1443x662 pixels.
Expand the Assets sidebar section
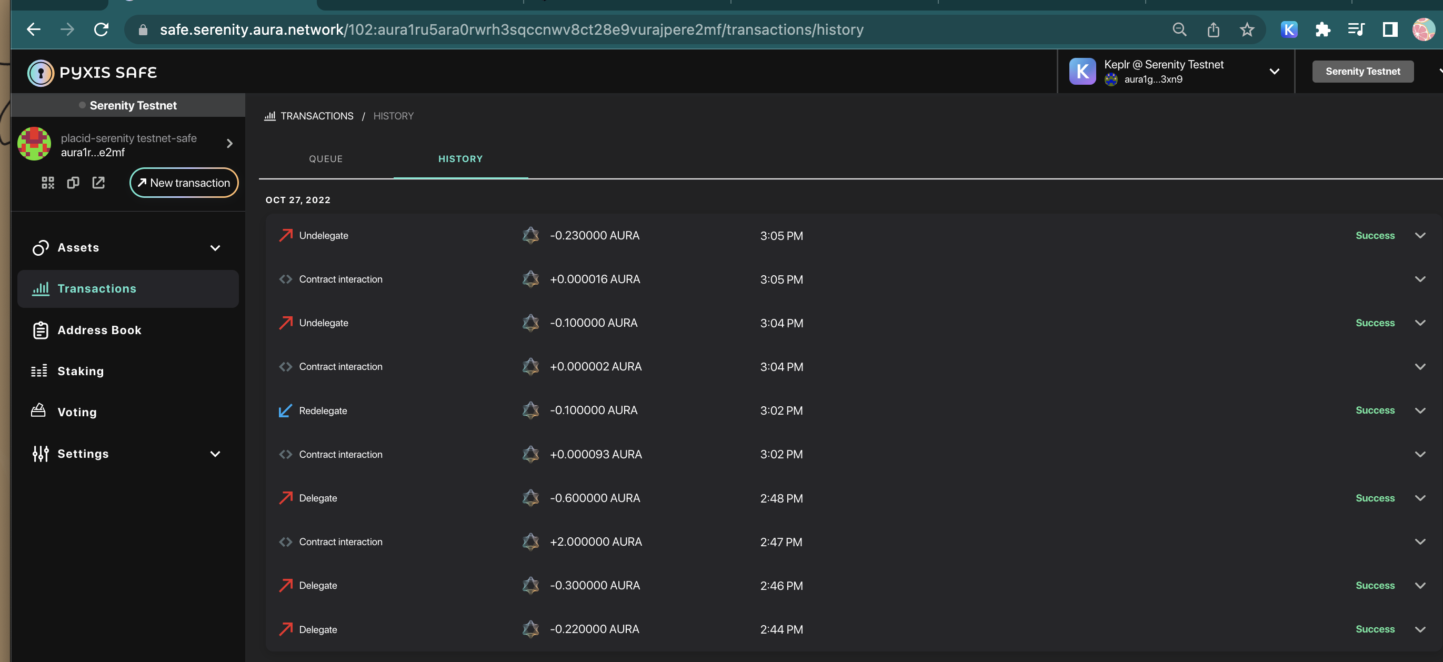click(x=215, y=247)
